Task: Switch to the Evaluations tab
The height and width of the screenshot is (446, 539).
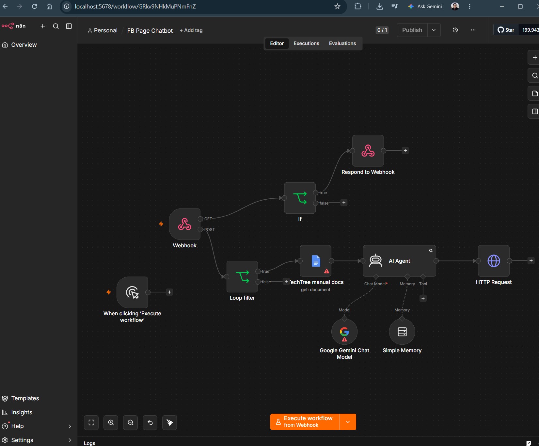Action: (342, 43)
